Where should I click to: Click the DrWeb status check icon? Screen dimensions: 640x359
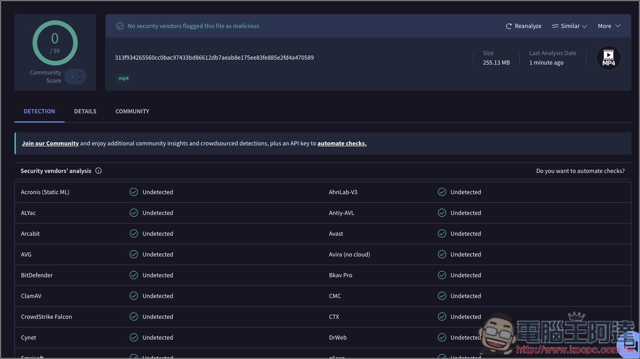tap(442, 337)
